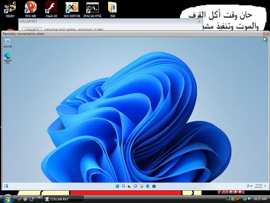
Task: Click the second quick launch icon
Action: click(x=25, y=199)
